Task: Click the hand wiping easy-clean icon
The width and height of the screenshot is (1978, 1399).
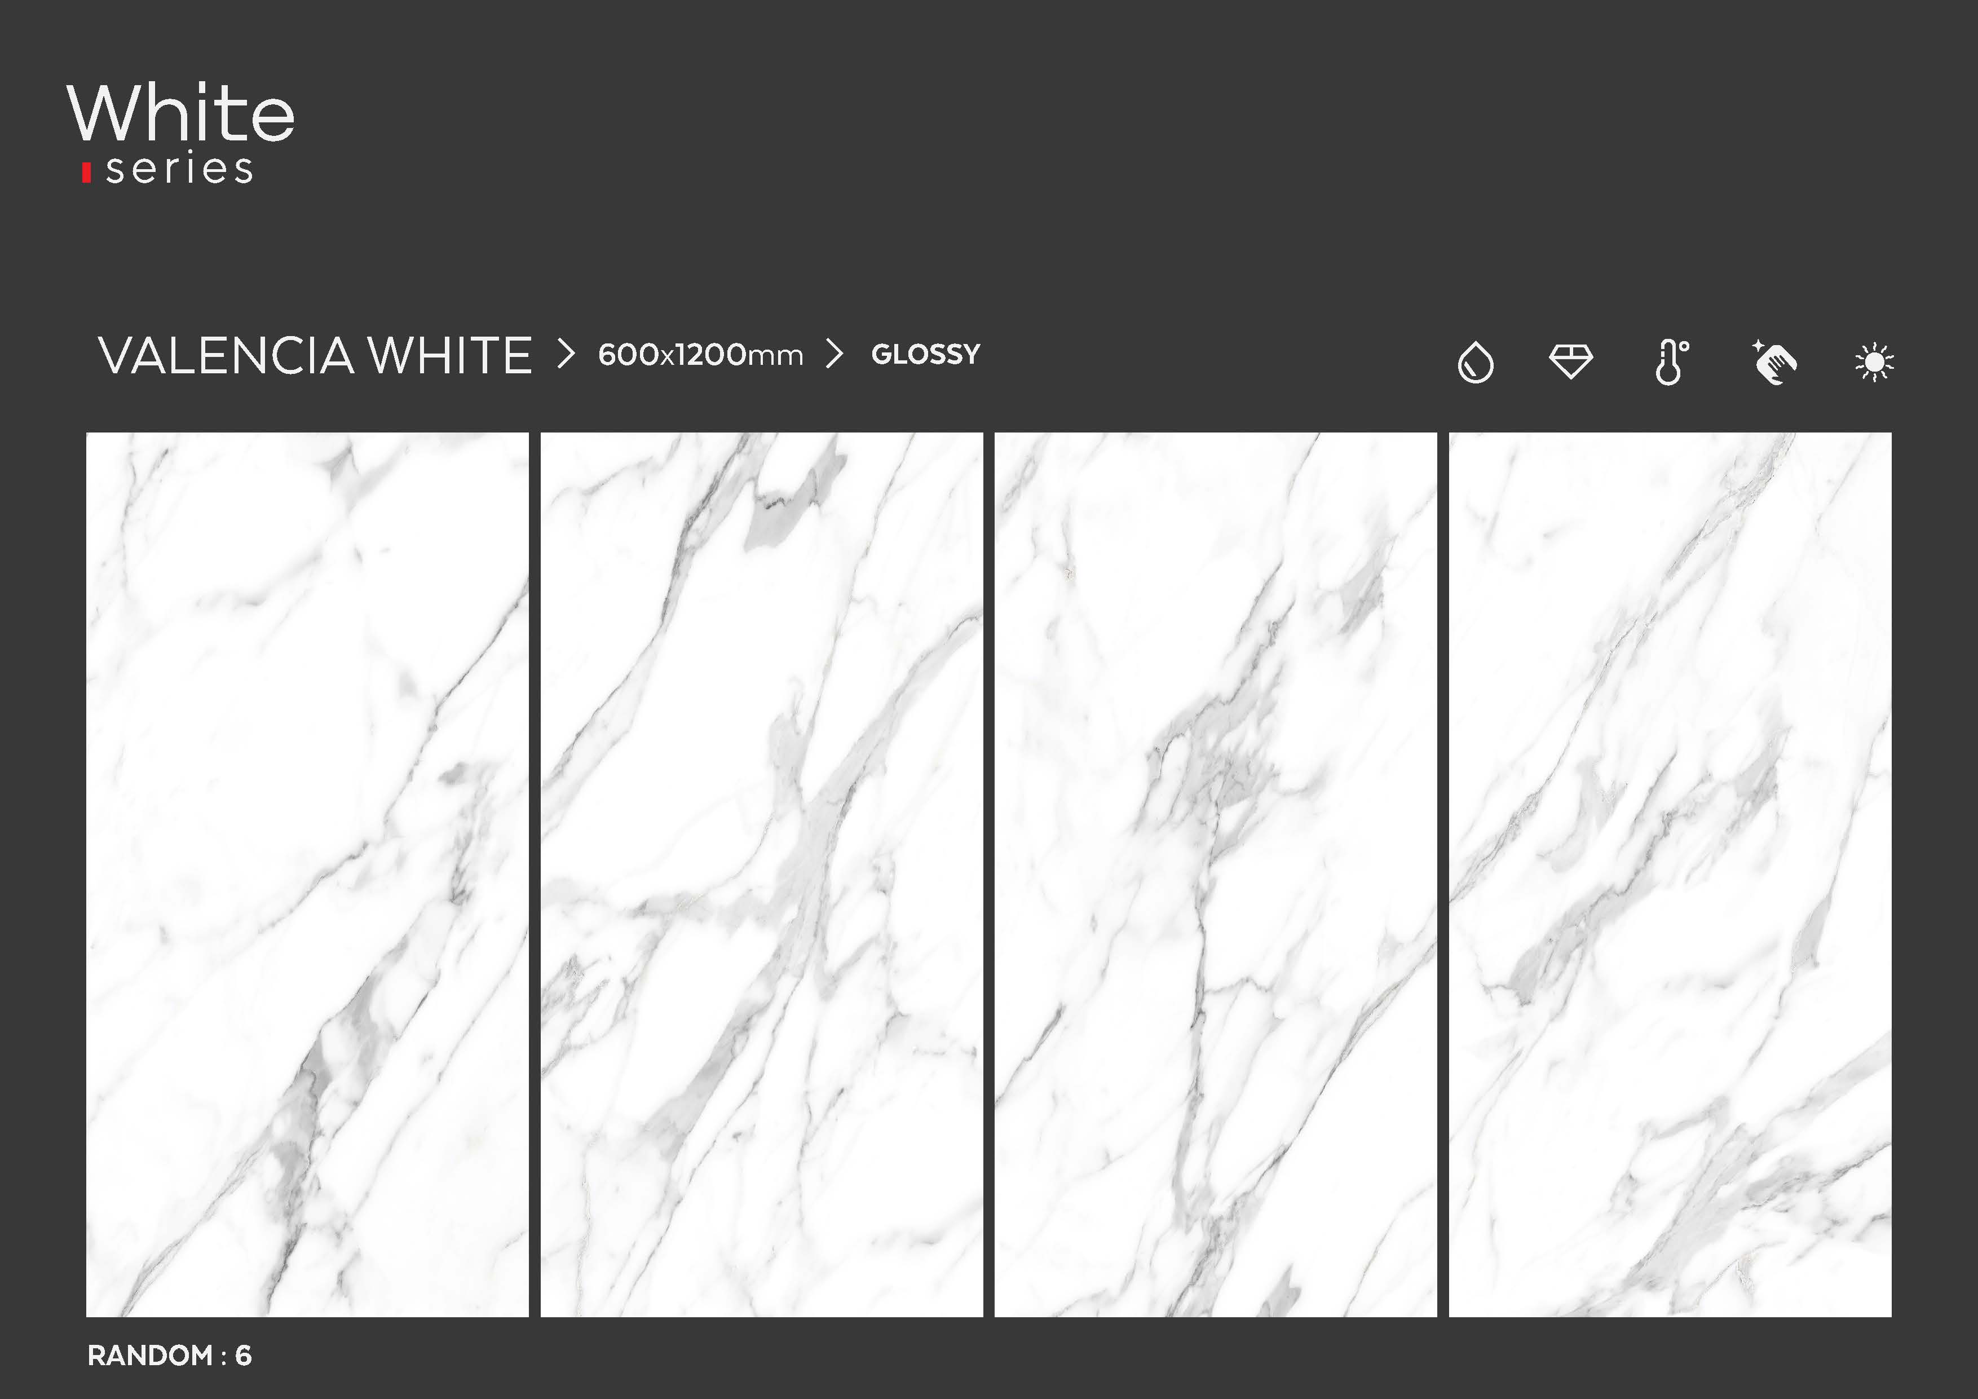Action: (1774, 362)
